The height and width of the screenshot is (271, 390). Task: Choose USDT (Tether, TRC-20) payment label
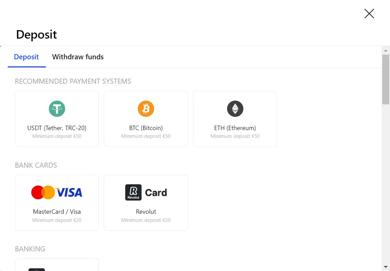point(57,128)
